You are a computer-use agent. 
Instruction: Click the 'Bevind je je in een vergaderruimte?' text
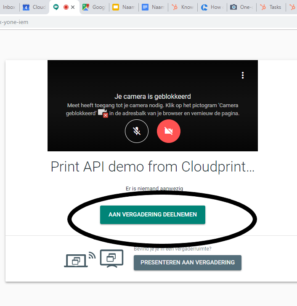pos(172,249)
